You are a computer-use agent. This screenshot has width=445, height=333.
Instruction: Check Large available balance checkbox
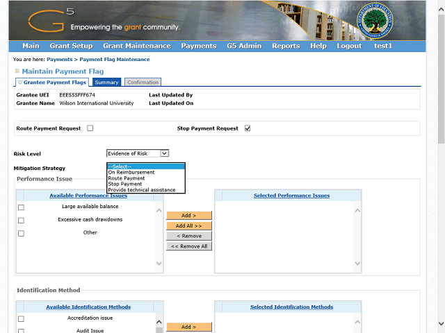21,207
